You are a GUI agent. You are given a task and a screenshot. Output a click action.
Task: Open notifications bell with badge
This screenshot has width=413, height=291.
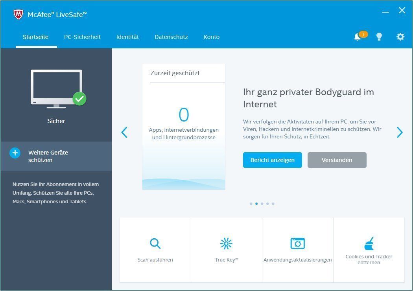tap(360, 36)
